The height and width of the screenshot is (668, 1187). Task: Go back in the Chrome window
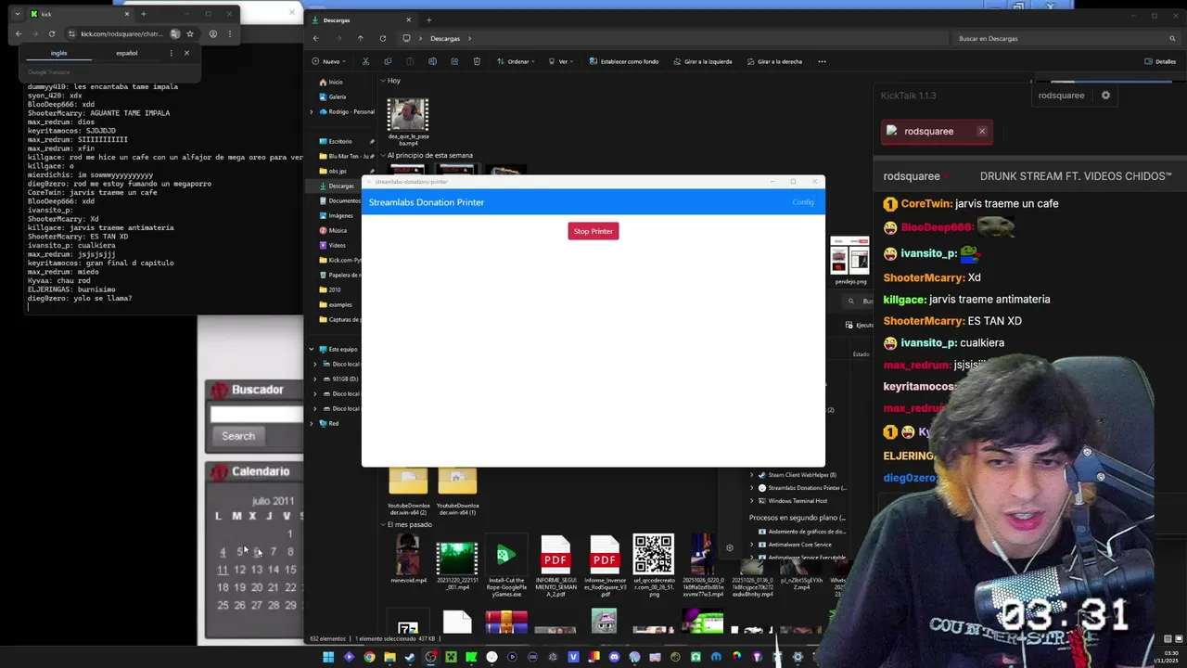click(x=19, y=34)
